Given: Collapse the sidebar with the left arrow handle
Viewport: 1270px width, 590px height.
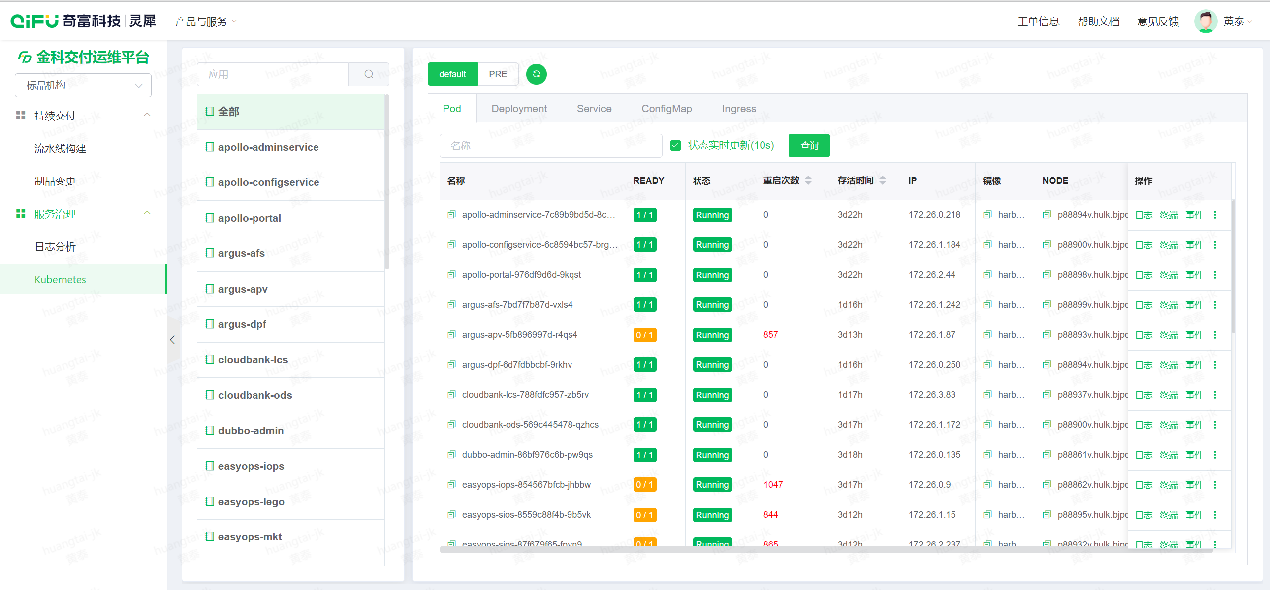Looking at the screenshot, I should pyautogui.click(x=172, y=340).
